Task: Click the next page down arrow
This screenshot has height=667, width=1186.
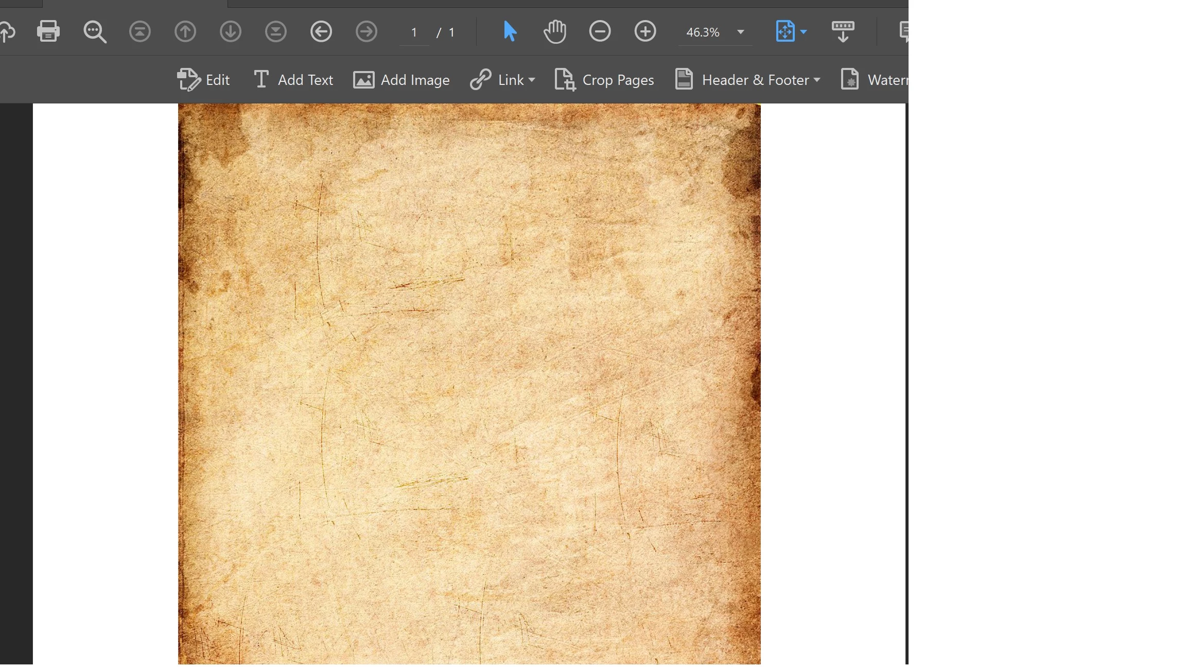Action: pos(231,32)
